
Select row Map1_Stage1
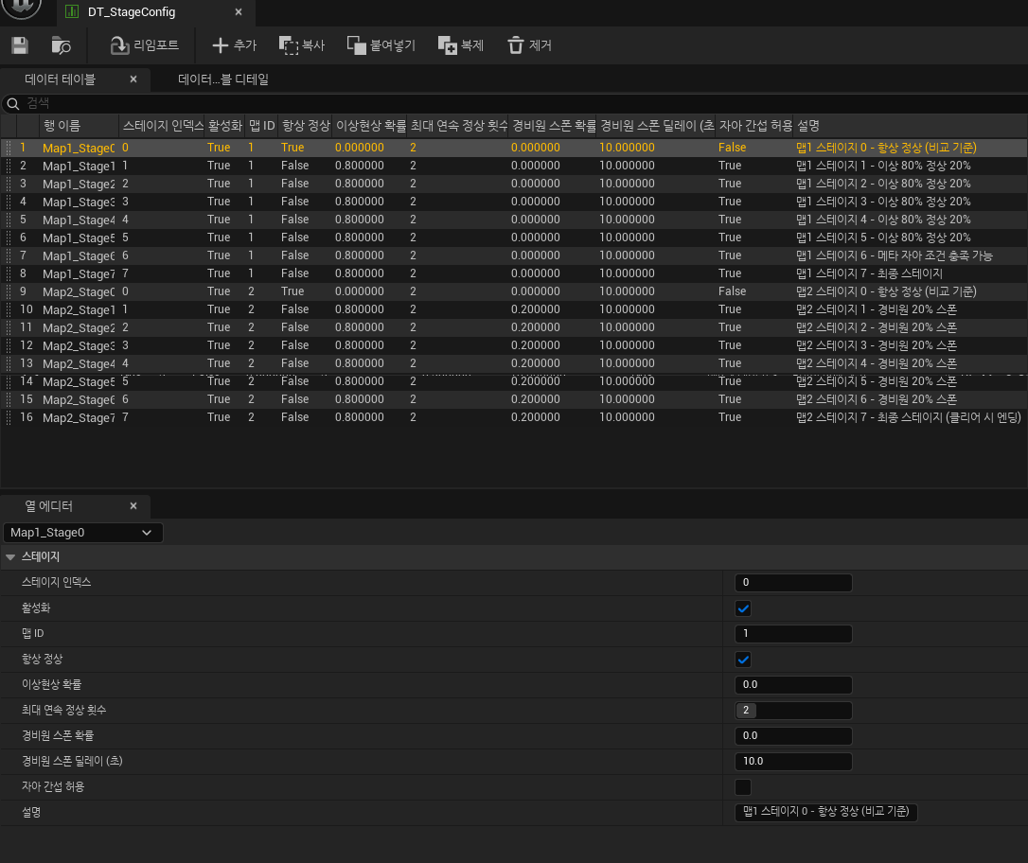click(x=514, y=166)
